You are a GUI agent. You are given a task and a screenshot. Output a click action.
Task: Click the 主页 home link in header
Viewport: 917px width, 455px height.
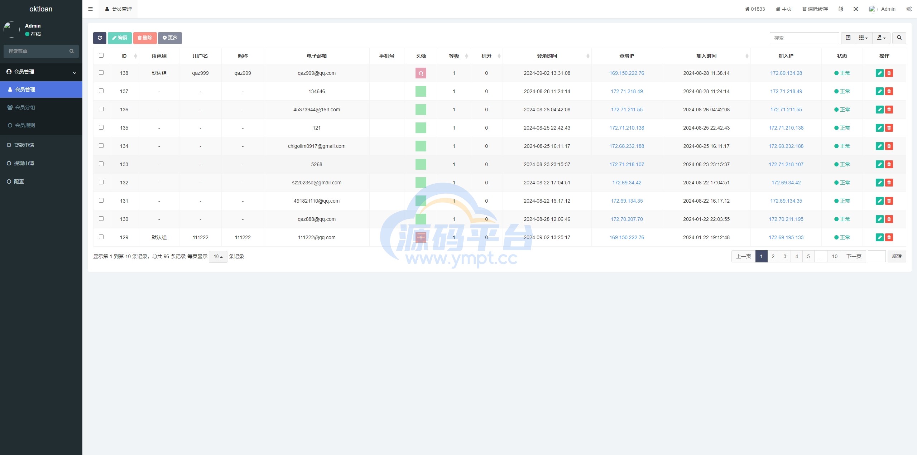click(783, 9)
